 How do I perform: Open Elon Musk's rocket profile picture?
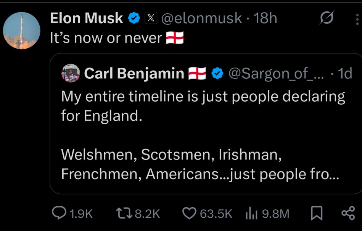click(22, 30)
